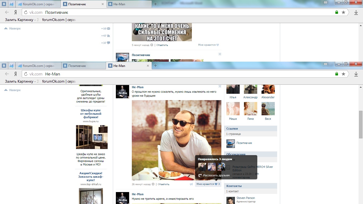Open +10 new messages counter
The image size is (363, 204).
coord(105,28)
